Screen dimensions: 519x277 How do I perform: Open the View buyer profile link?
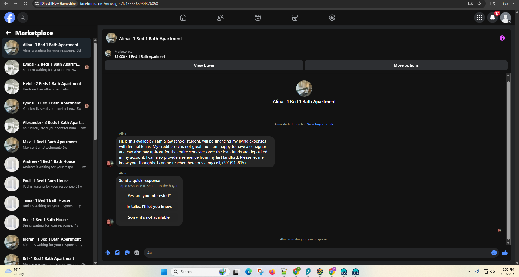[x=320, y=124]
